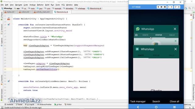The height and width of the screenshot is (109, 195).
Task: Open the Navigate menu
Action: (19, 5)
